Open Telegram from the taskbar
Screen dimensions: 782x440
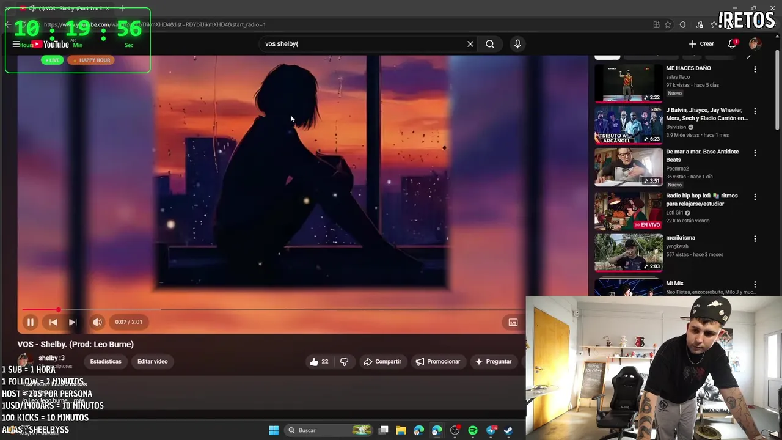491,430
